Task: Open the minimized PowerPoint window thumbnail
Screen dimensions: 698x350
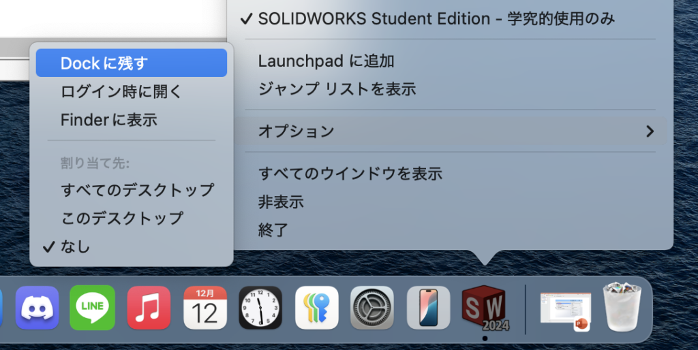Action: pos(566,311)
